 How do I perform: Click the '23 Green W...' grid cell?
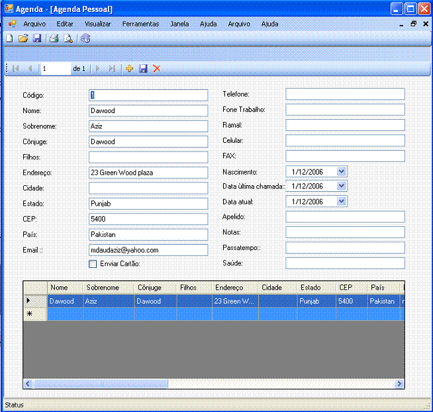[235, 301]
